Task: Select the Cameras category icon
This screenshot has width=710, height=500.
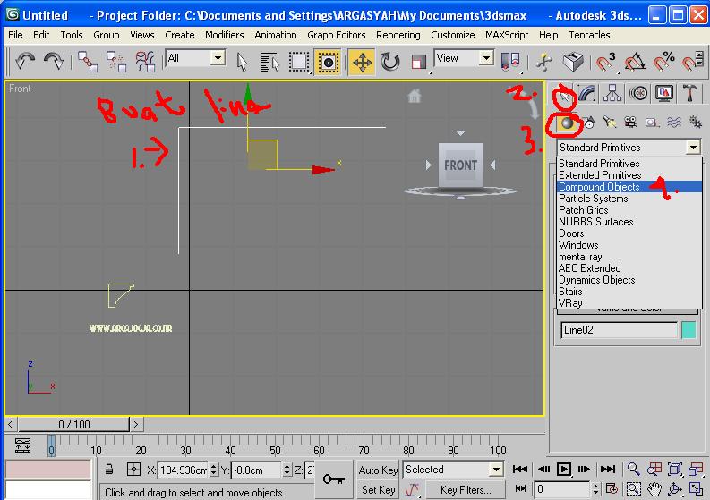Action: pos(630,123)
